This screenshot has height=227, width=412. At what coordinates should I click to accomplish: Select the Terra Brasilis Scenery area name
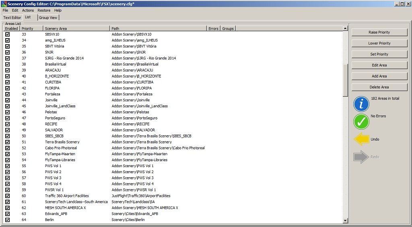click(x=62, y=142)
